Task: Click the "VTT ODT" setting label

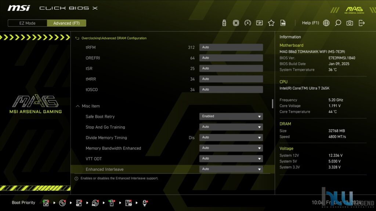Action: coord(94,159)
